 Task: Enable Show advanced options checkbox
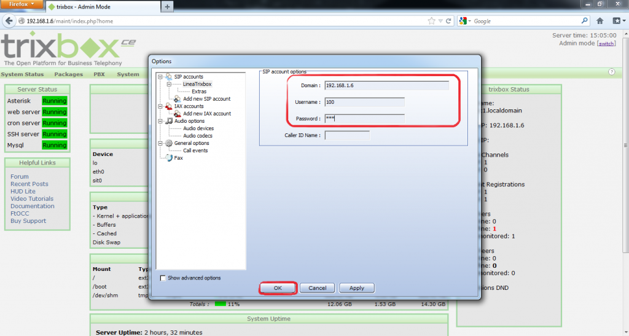tap(163, 278)
